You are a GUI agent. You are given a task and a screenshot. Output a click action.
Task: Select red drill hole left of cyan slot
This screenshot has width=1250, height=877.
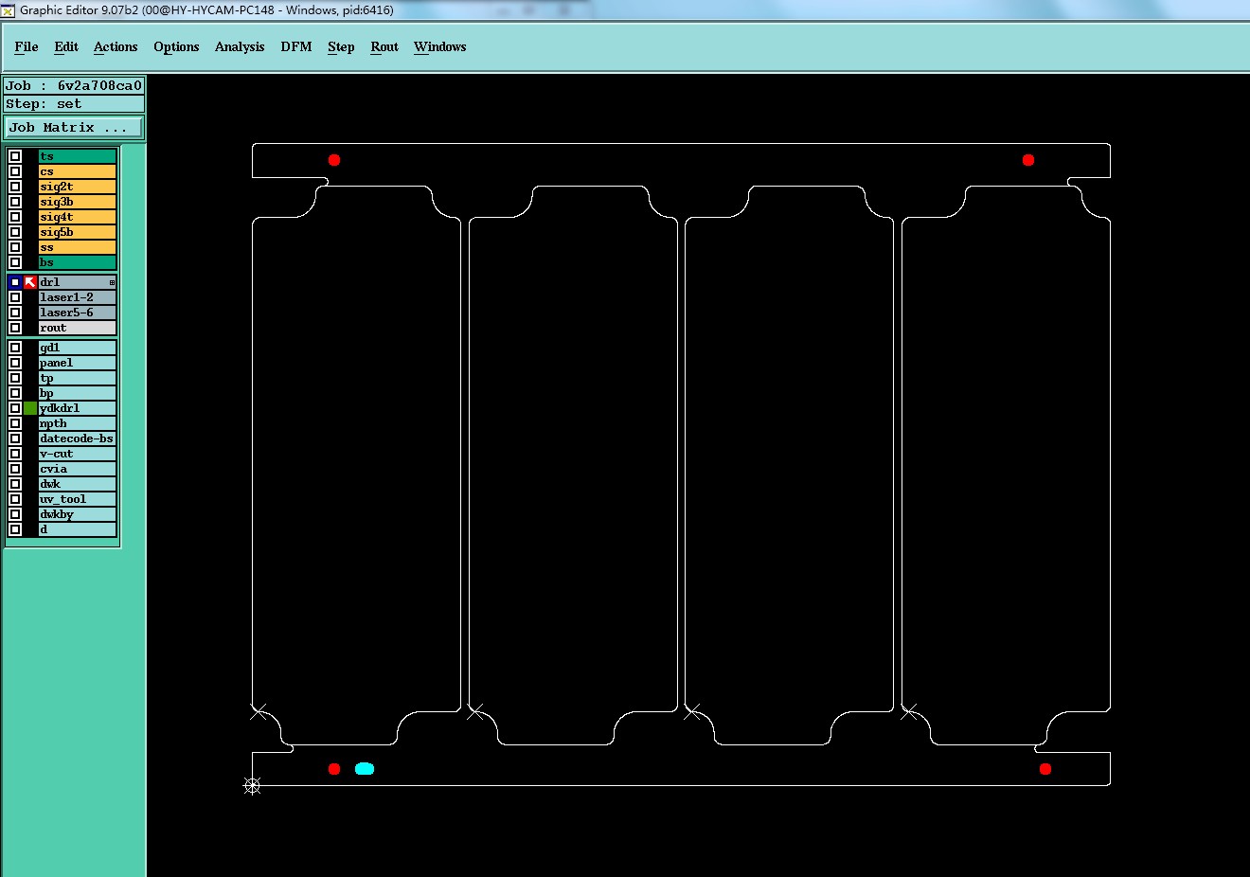click(x=334, y=769)
